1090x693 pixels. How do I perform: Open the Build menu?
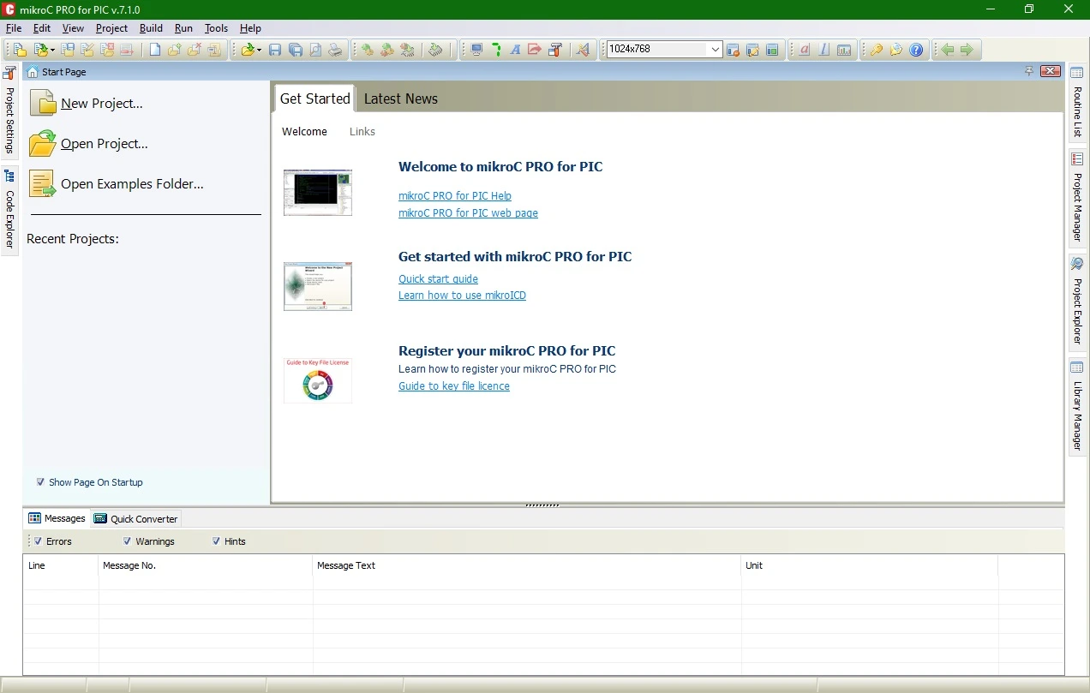coord(151,28)
